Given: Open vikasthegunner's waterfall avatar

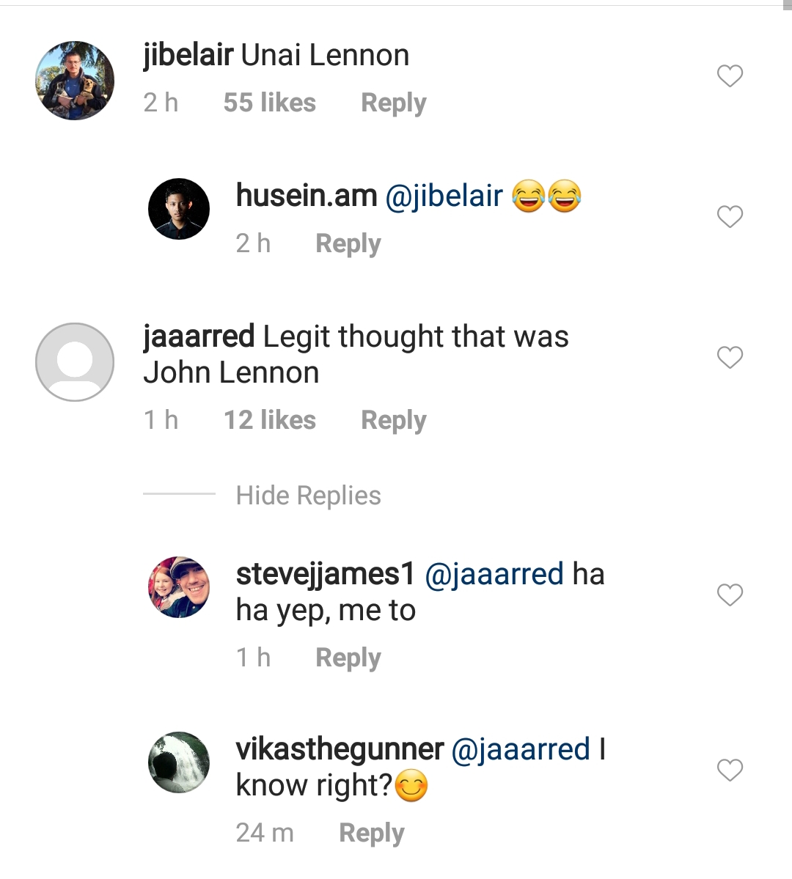Looking at the screenshot, I should [179, 762].
